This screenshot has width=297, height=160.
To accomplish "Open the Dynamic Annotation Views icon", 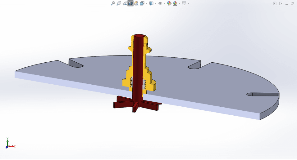I will tap(136, 3).
